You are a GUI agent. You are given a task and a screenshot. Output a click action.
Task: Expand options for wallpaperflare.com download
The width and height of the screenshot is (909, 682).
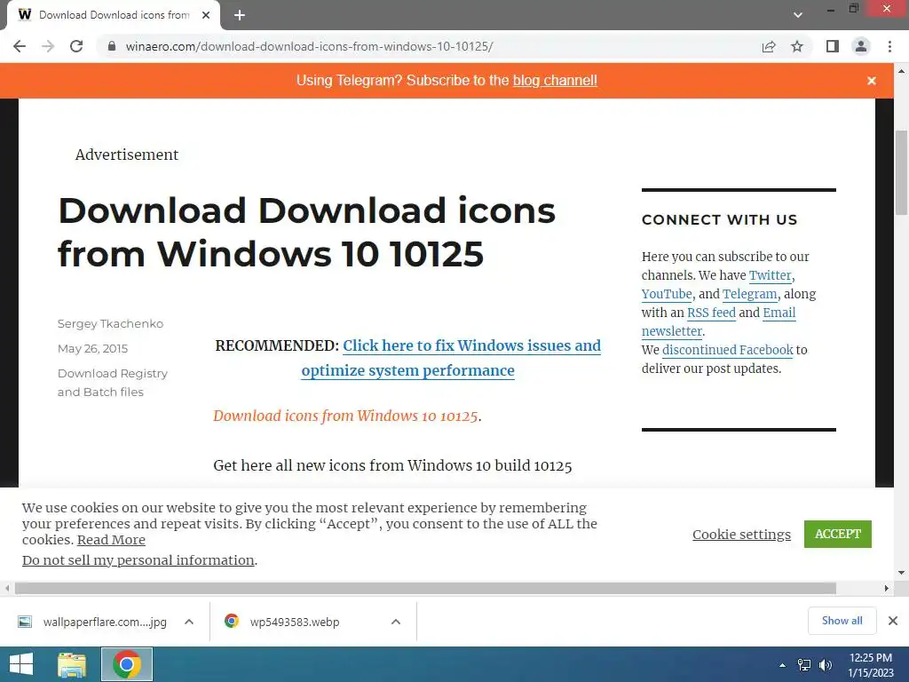(189, 622)
